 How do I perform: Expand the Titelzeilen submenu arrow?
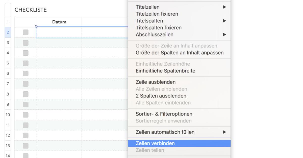(224, 7)
